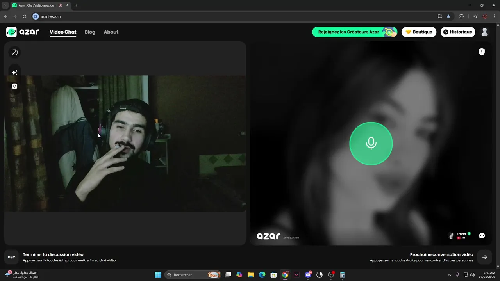
Task: Click the username Emna
Action: coord(461,234)
